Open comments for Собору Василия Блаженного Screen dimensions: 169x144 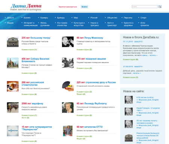(x=29, y=73)
